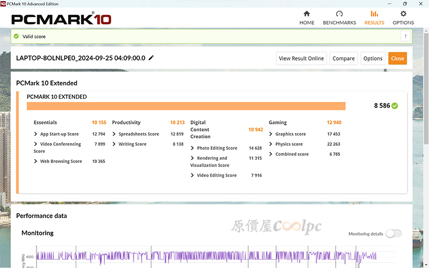Click the Gaming score 12 940
429x268 pixels.
point(334,123)
